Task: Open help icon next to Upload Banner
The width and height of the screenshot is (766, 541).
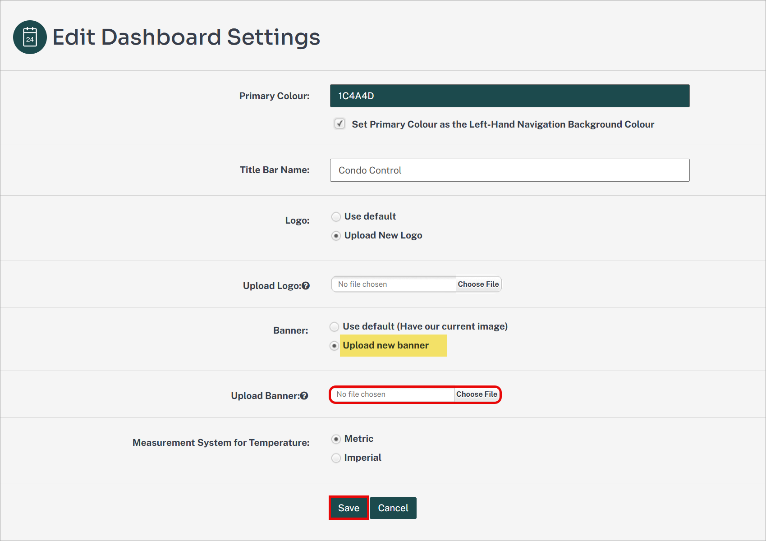Action: [304, 395]
